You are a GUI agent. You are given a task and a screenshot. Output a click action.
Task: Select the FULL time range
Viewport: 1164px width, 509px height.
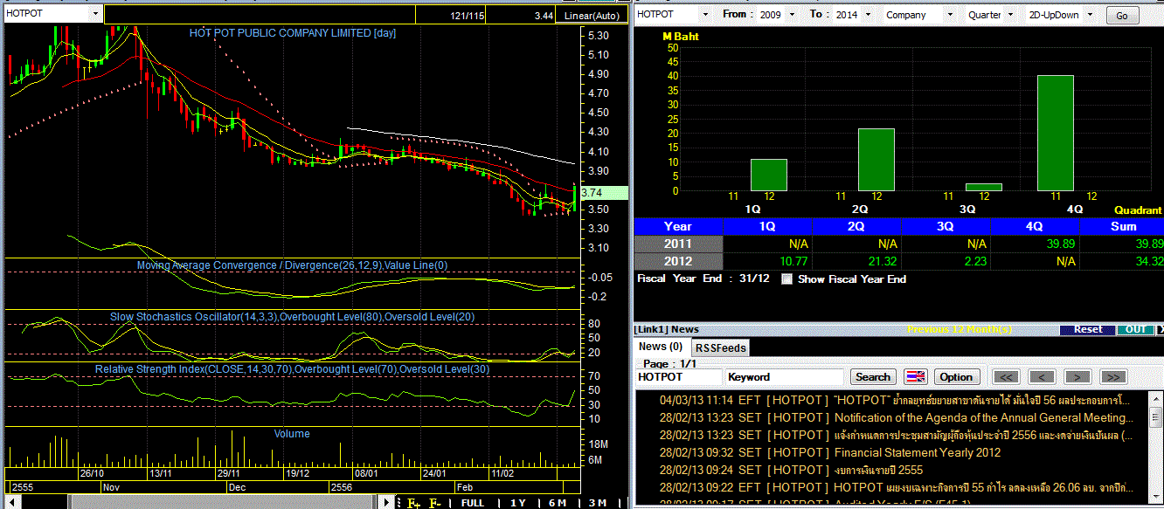pos(472,503)
